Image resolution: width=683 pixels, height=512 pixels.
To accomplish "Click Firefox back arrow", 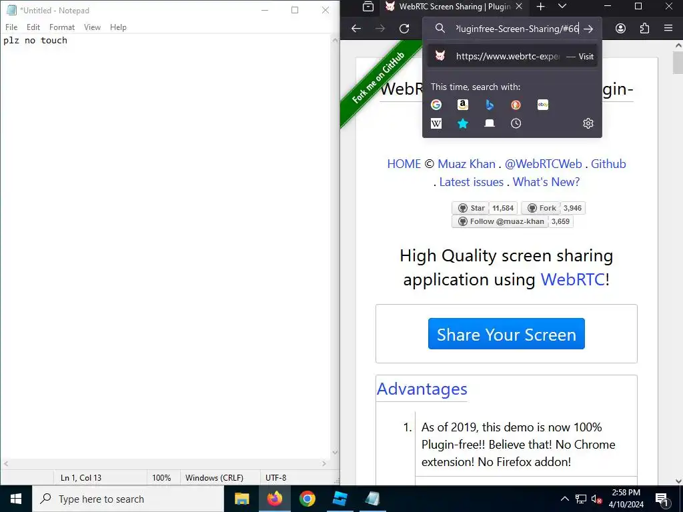I will 356,29.
